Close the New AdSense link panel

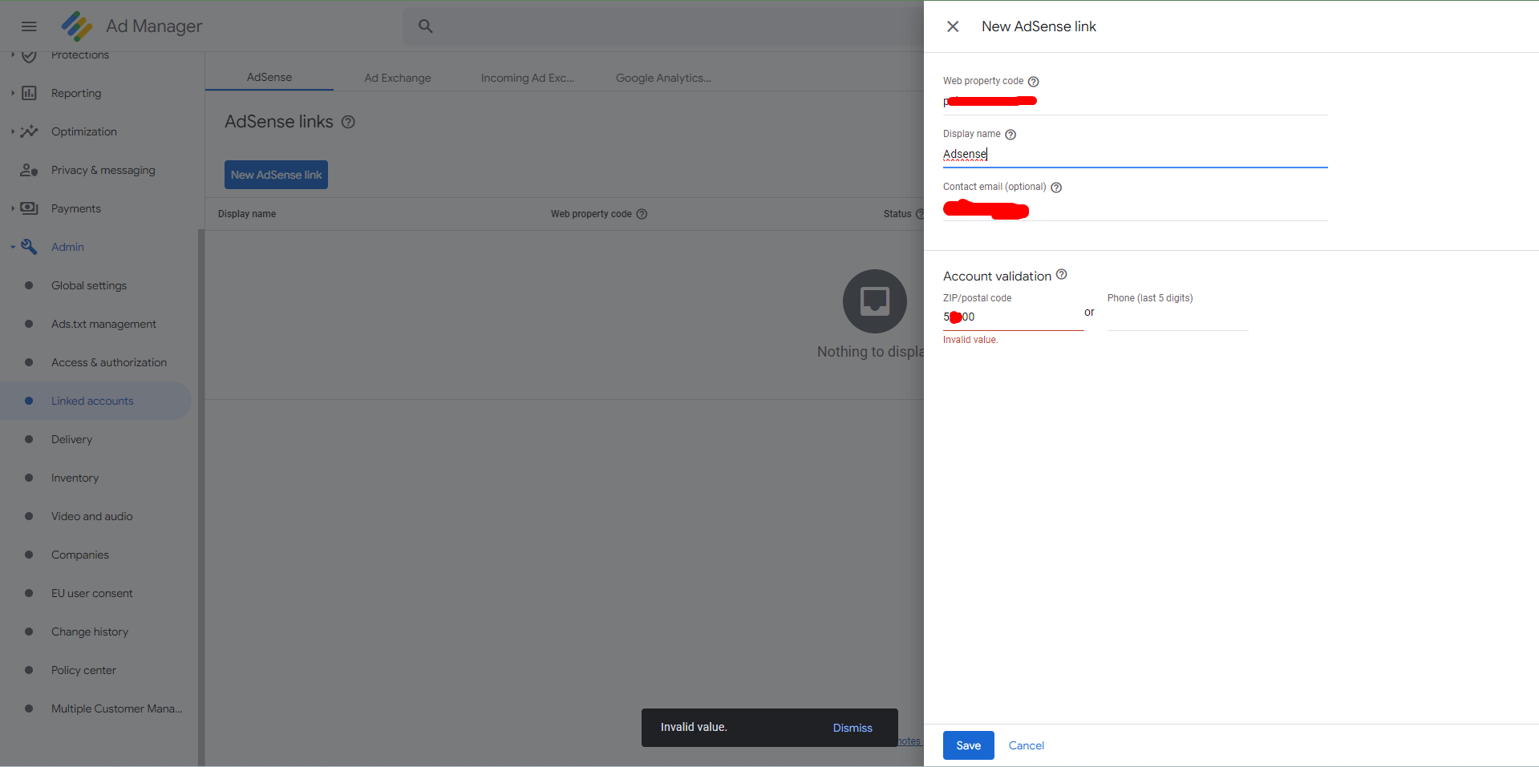coord(953,26)
